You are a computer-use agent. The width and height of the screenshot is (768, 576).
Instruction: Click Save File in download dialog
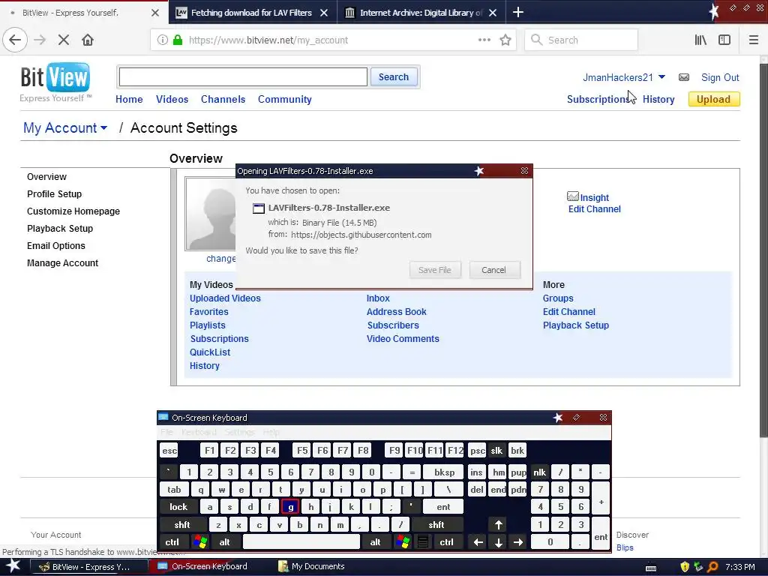(x=434, y=270)
